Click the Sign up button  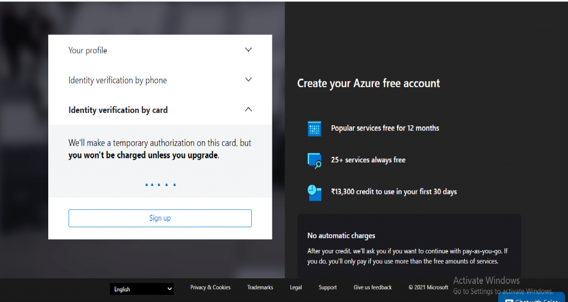tap(160, 218)
